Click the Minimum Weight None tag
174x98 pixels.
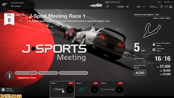(48, 73)
